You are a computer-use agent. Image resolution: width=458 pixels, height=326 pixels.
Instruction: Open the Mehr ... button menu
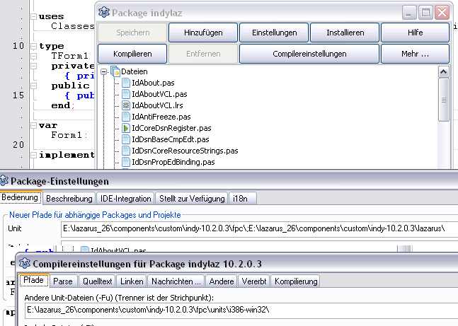pos(415,54)
